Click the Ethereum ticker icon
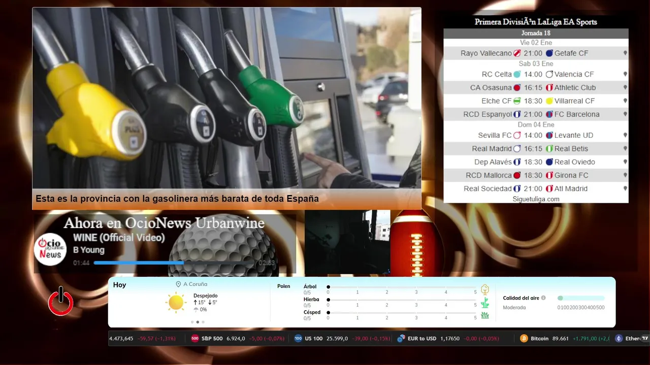650x365 pixels. click(x=619, y=339)
